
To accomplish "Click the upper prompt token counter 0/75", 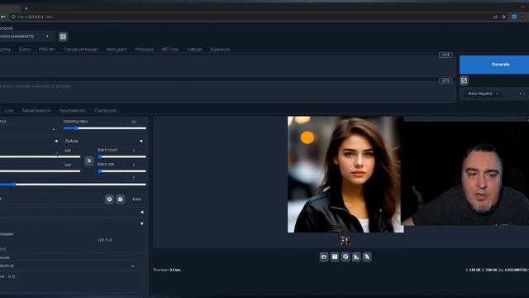I will click(x=446, y=55).
